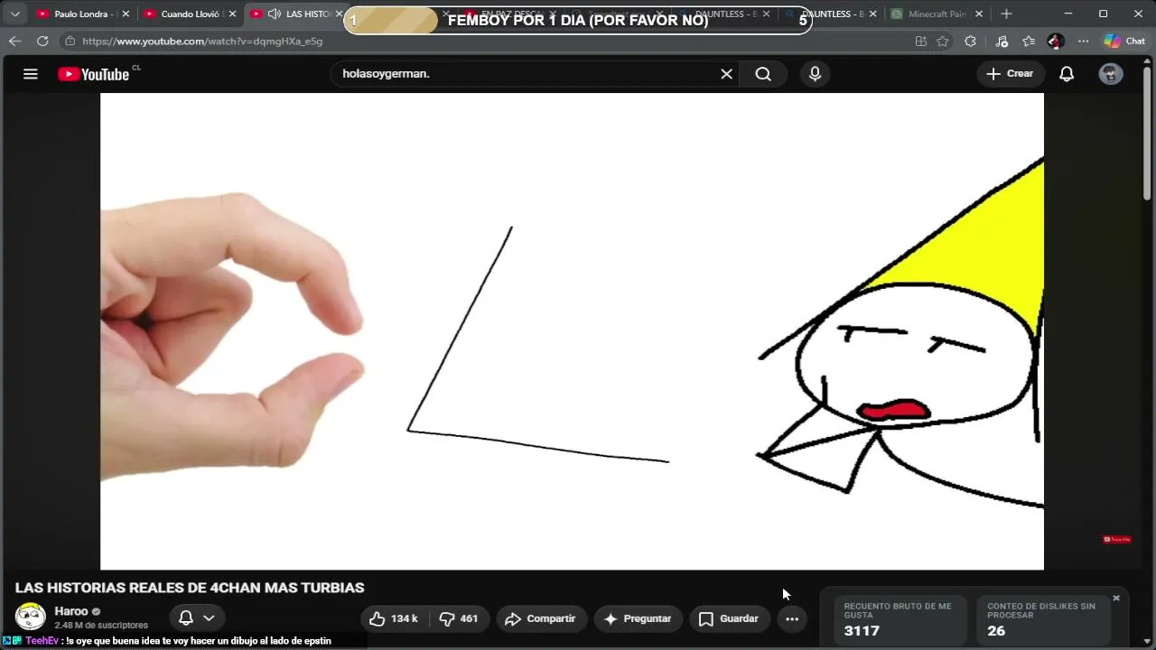1156x650 pixels.
Task: Like the video with 134 k likes
Action: coord(393,618)
